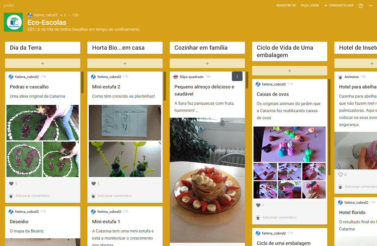This screenshot has width=377, height=246.
Task: Click the share arrow icon beside COMPARTILHAR
Action: point(326,6)
